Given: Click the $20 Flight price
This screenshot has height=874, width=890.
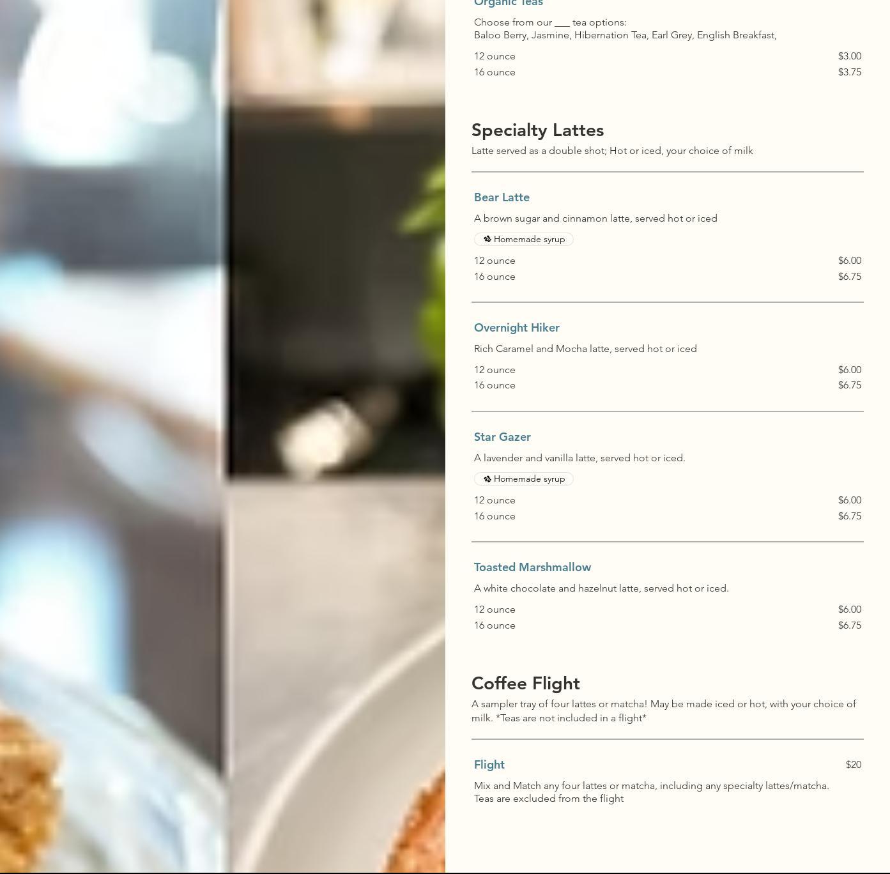Looking at the screenshot, I should (x=854, y=765).
